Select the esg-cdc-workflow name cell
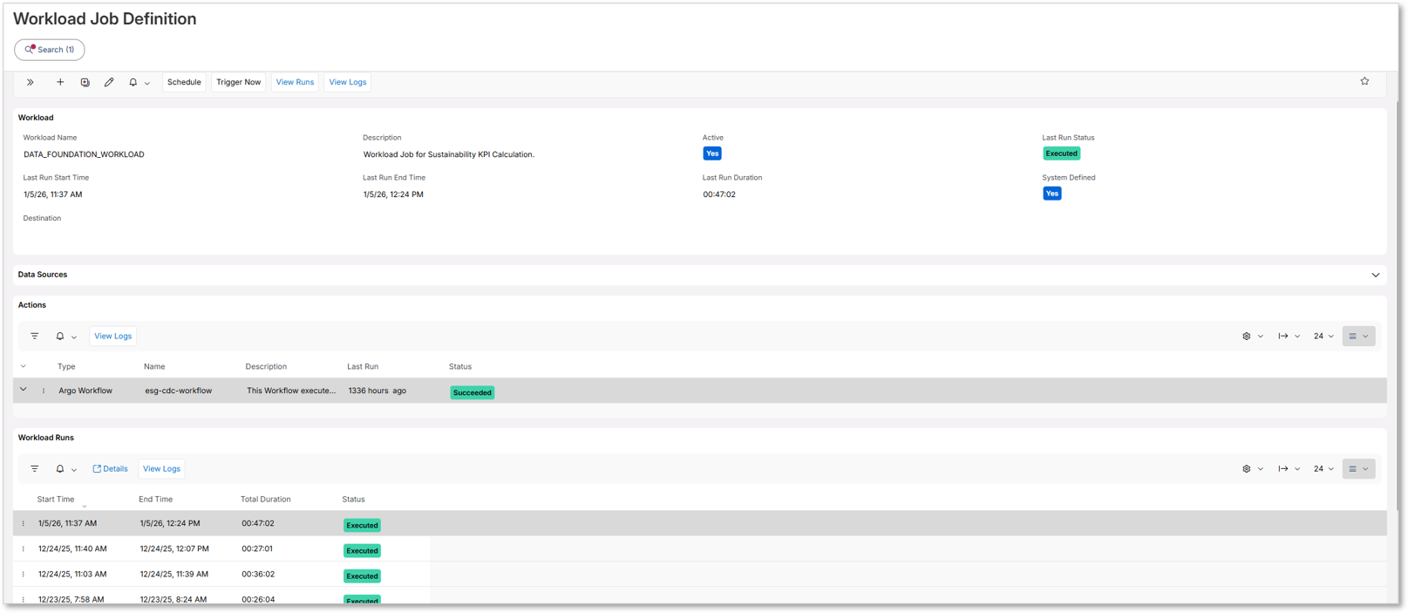1408x613 pixels. 179,391
